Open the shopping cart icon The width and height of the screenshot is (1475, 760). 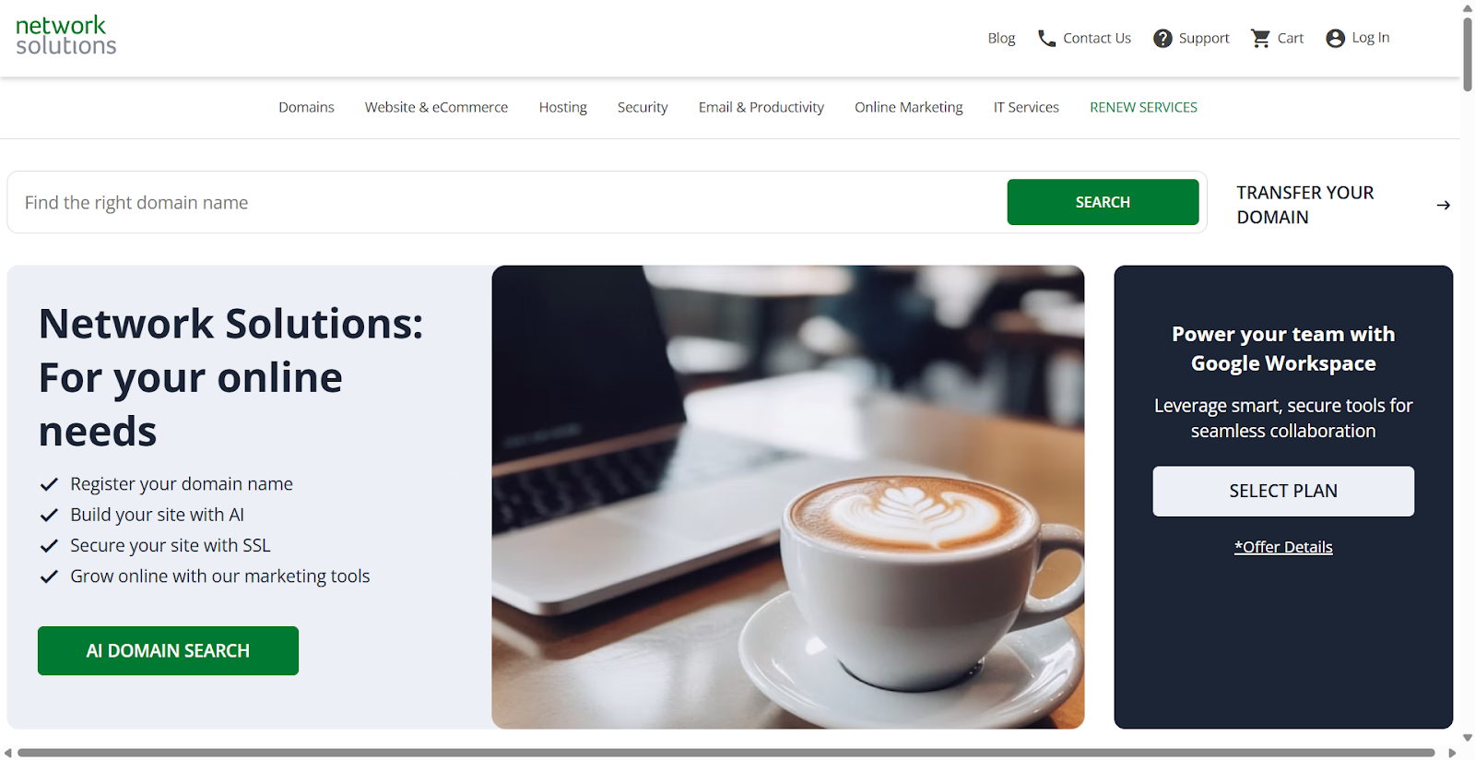pyautogui.click(x=1260, y=39)
